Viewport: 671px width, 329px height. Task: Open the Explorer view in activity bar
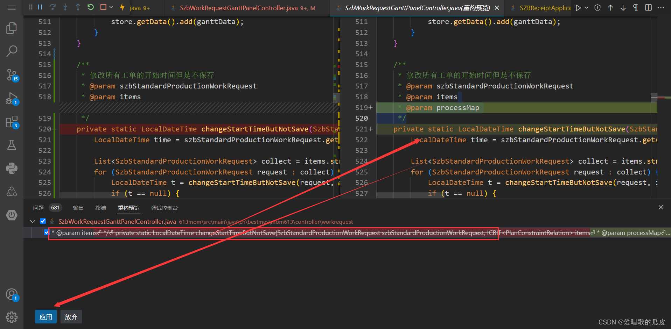click(12, 28)
